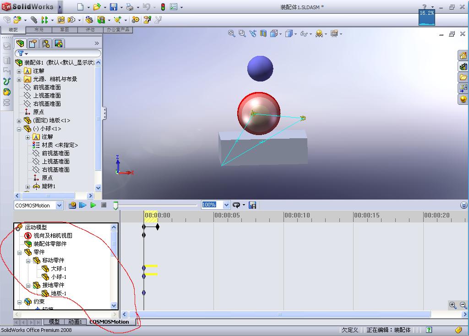Viewport: 469px width, 336px height.
Task: Click the Stop playback button
Action: pyautogui.click(x=104, y=205)
